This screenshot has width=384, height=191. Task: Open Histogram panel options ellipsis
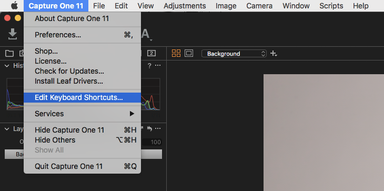(158, 65)
